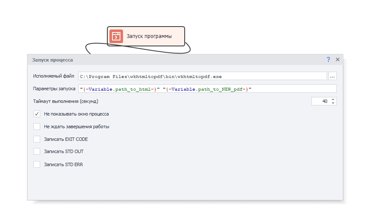This screenshot has width=366, height=218.
Task: Check the "Записать STD ERR" box
Action: [x=37, y=164]
